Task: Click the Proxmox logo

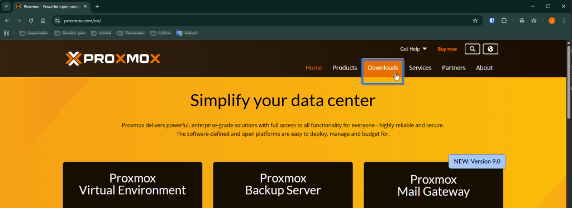Action: click(113, 59)
